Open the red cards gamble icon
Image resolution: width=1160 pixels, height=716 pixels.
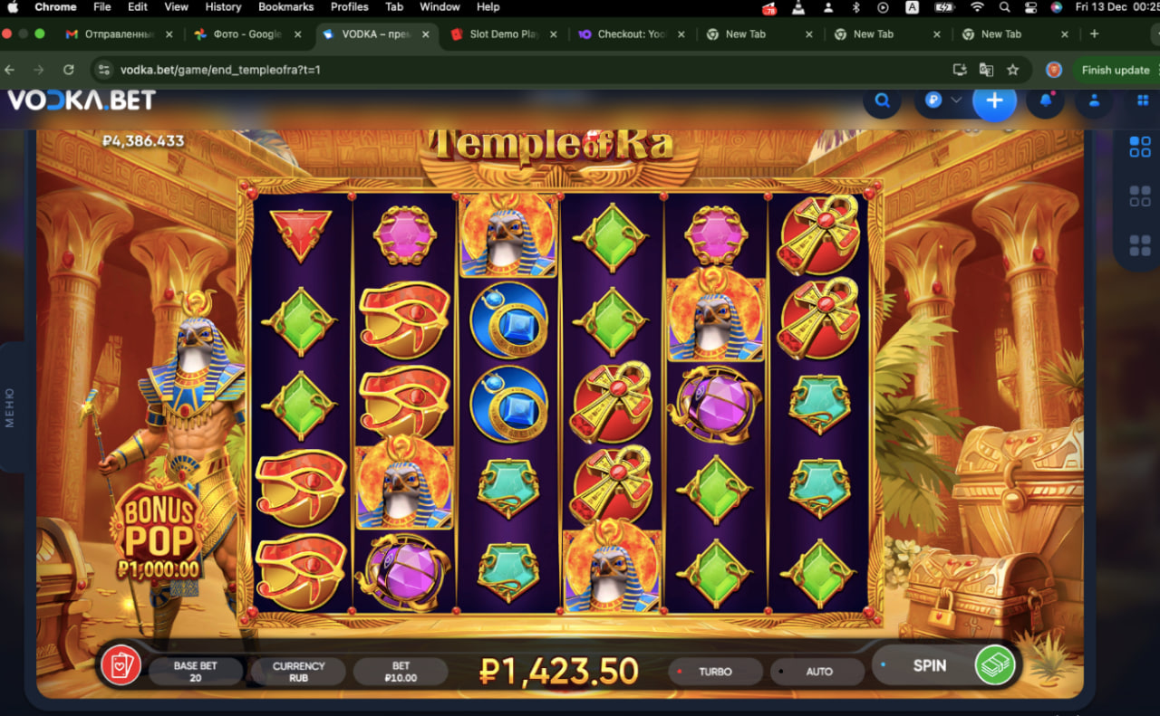121,665
